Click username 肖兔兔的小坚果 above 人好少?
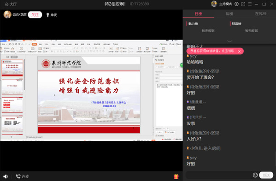Viewport: 276px width, 181px height. click(x=205, y=133)
